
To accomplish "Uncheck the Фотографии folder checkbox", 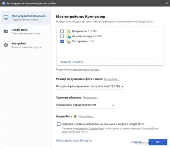I will [x=62, y=42].
